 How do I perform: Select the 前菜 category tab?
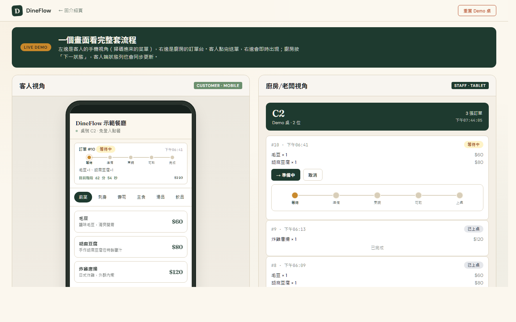(83, 197)
